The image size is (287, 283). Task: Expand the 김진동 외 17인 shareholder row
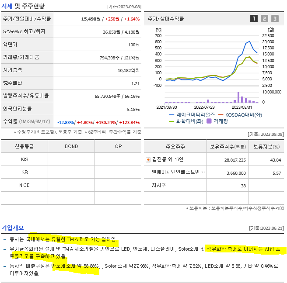pos(148,160)
